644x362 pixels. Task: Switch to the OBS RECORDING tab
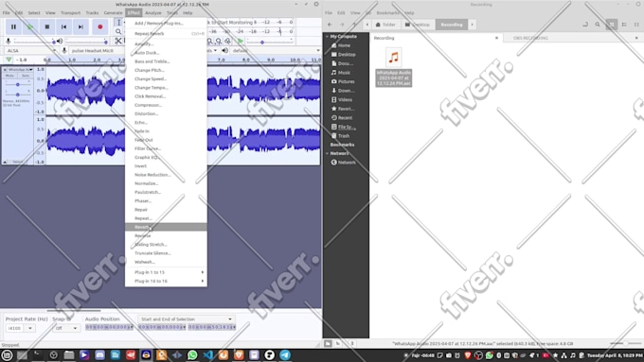(530, 38)
